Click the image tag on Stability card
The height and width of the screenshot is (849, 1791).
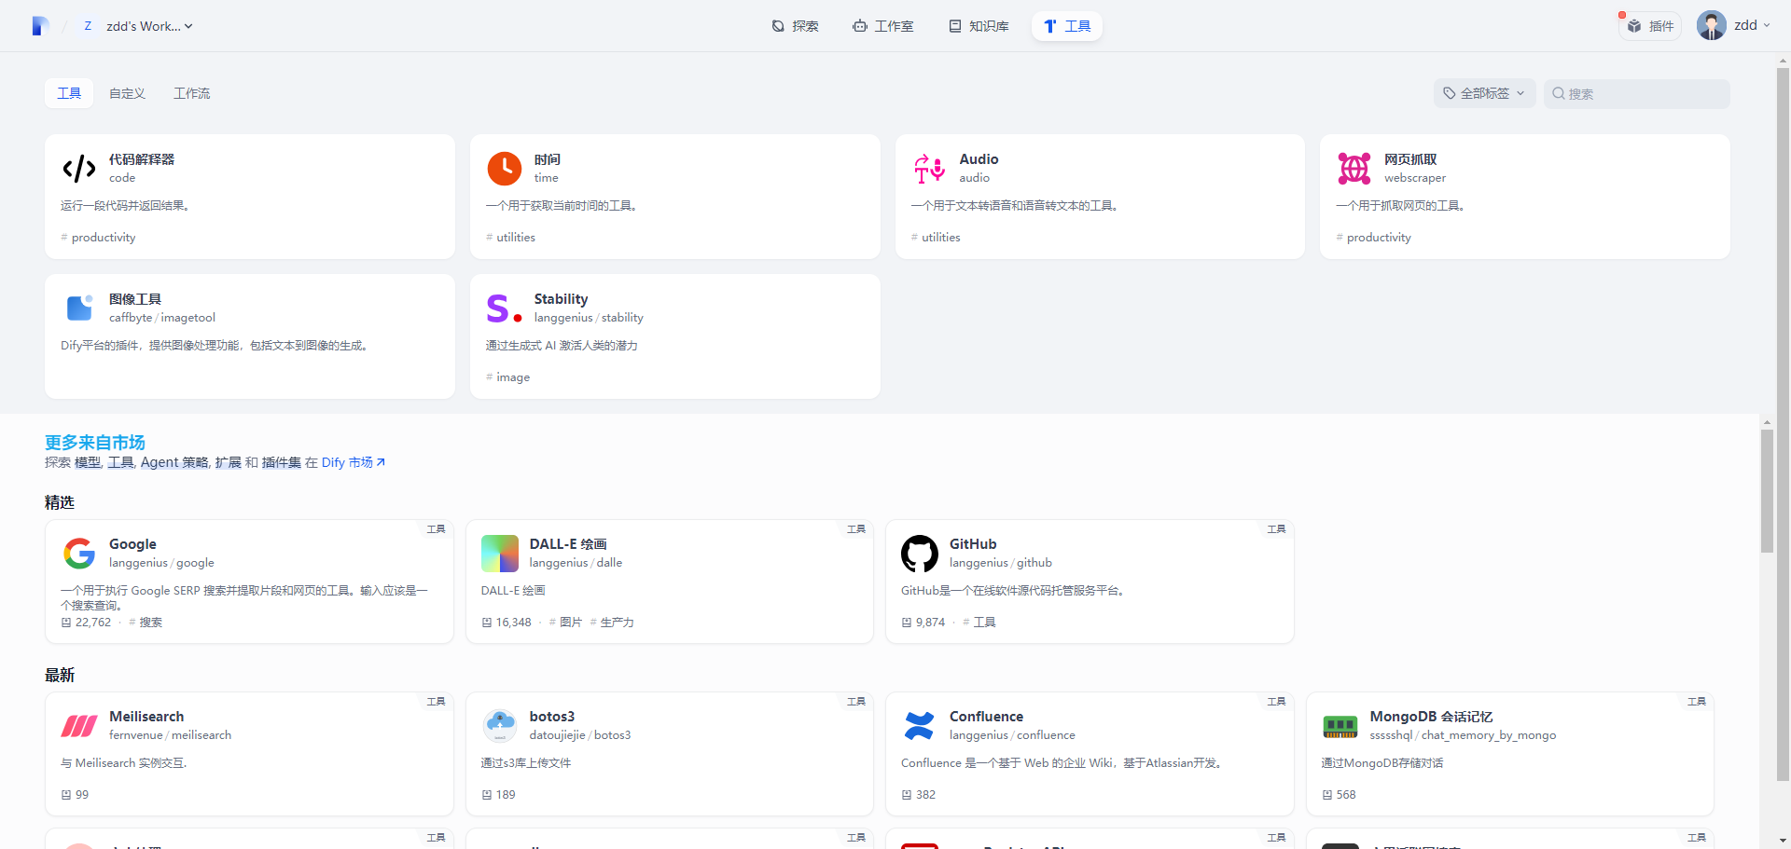[x=507, y=377]
